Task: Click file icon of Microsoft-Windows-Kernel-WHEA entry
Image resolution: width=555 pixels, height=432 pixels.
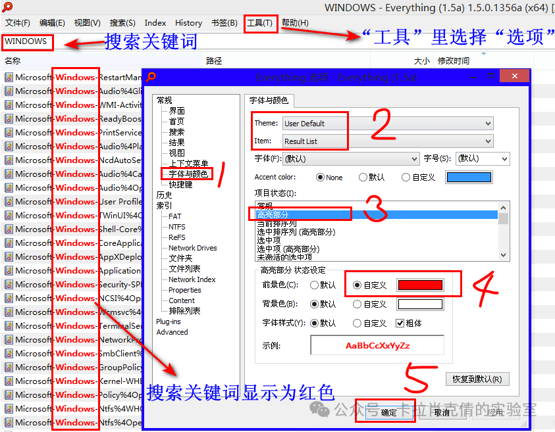Action: tap(9, 381)
